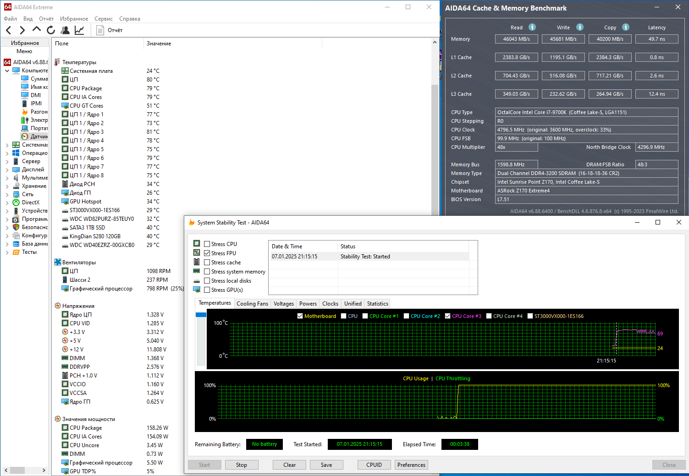Click the AIDA64 v6.88 root tree icon

point(7,62)
